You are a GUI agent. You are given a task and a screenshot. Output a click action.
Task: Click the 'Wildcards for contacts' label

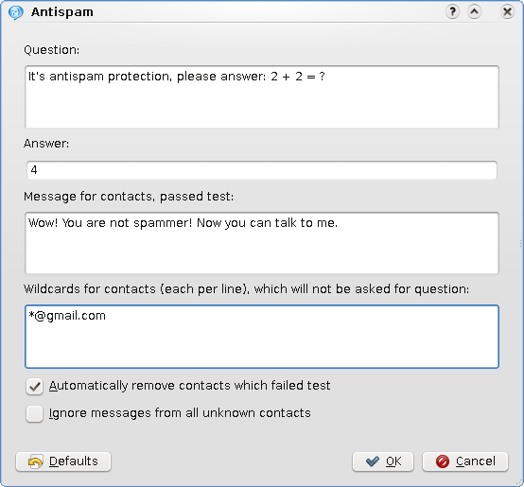pos(246,289)
